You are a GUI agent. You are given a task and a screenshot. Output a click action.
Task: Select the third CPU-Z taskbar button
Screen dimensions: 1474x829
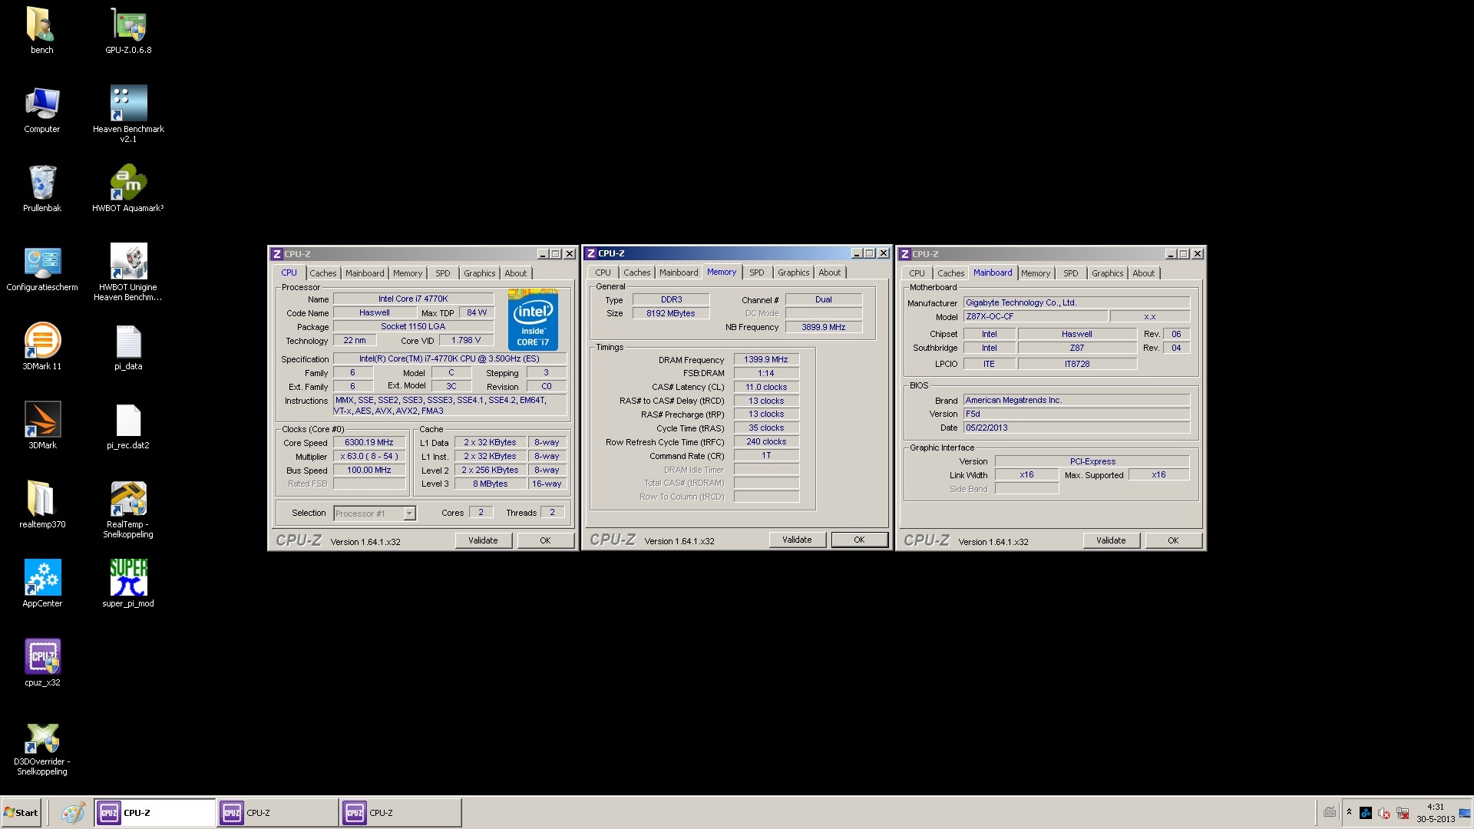point(400,813)
